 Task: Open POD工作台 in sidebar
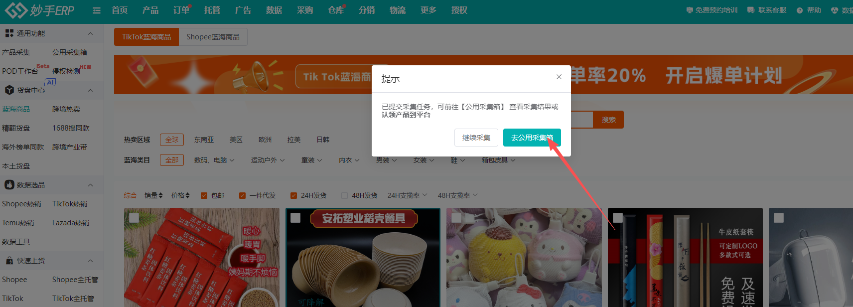20,71
